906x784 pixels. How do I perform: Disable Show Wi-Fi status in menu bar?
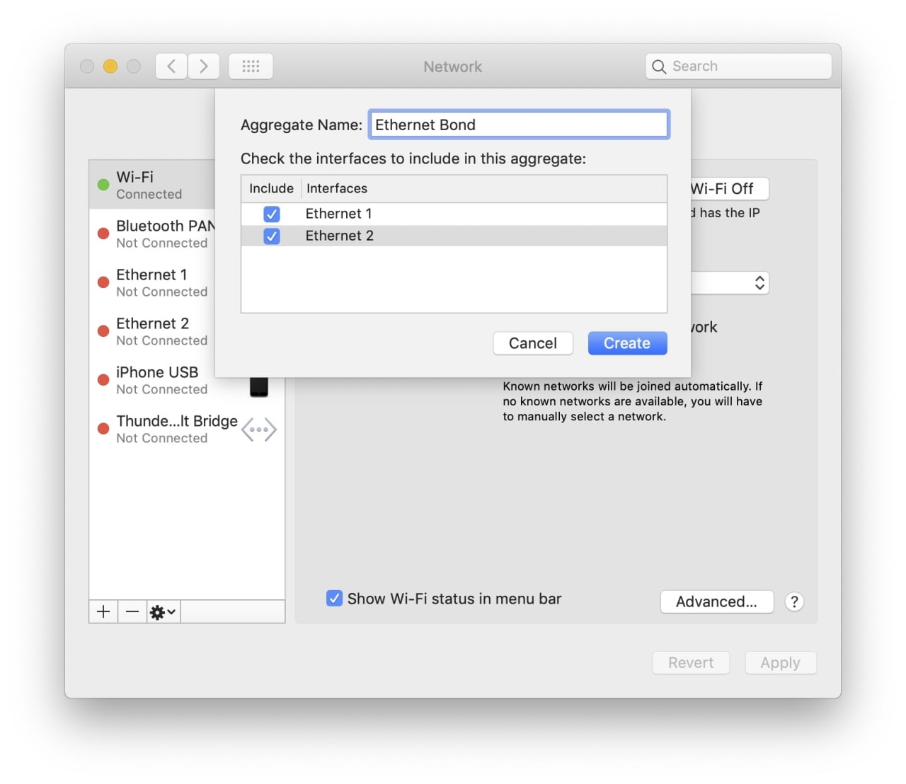(x=334, y=599)
